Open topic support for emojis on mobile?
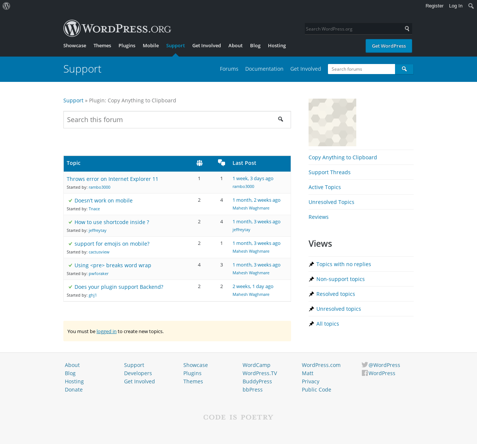The height and width of the screenshot is (444, 477). (112, 244)
